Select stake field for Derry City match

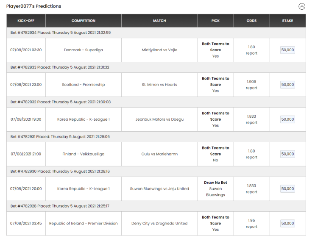[x=287, y=224]
